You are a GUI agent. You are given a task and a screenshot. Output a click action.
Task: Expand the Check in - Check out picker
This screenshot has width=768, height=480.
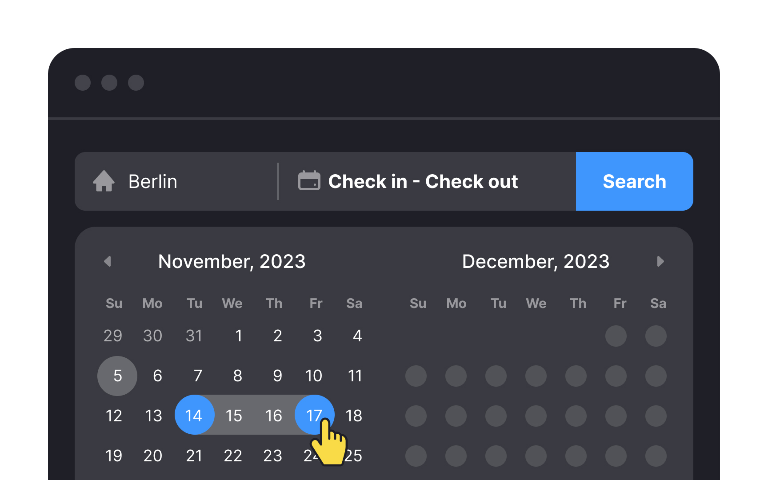click(422, 181)
